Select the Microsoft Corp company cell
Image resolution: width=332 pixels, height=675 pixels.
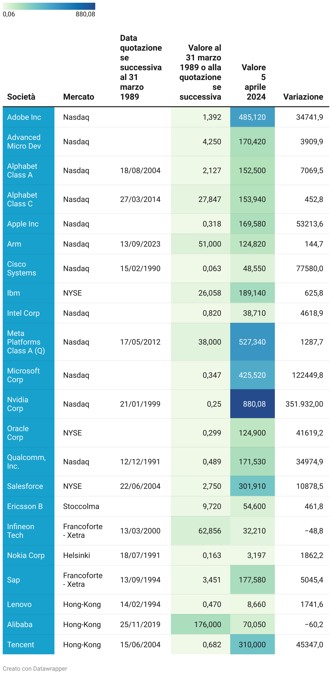point(23,375)
